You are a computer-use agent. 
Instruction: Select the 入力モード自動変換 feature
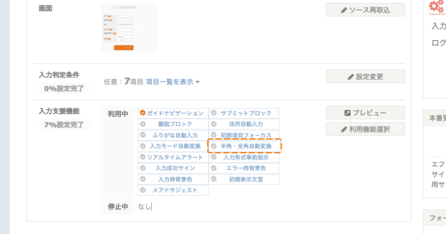[173, 146]
